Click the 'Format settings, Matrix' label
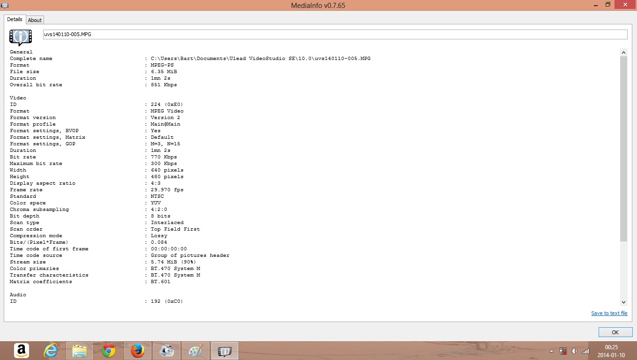Image resolution: width=637 pixels, height=360 pixels. 47,137
